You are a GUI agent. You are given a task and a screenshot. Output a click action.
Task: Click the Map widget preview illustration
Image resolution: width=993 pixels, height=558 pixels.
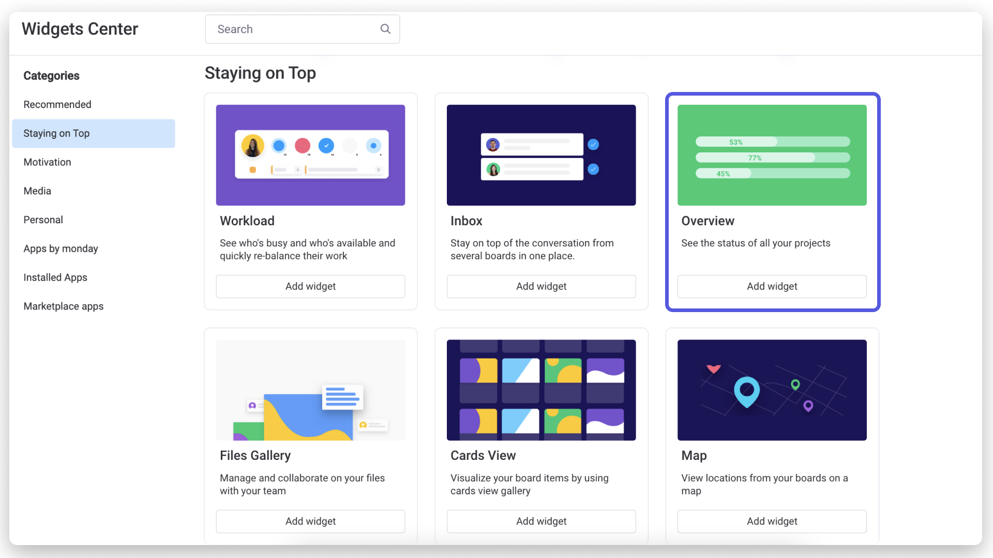coord(772,390)
